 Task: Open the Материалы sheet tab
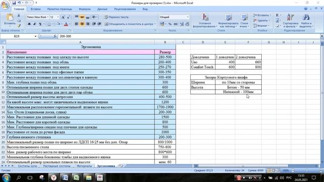pyautogui.click(x=84, y=166)
